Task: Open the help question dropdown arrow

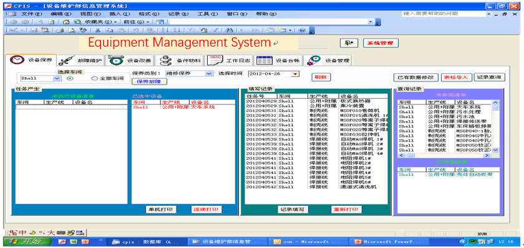Action: [x=488, y=14]
